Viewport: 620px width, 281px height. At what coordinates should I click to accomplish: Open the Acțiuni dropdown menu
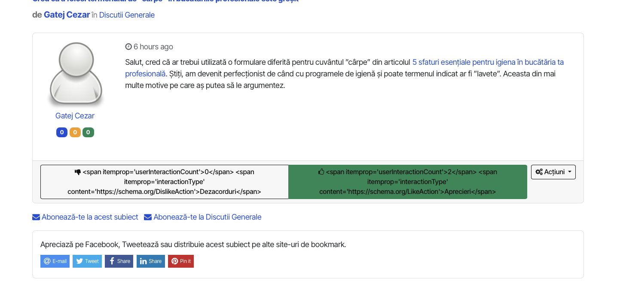point(553,172)
